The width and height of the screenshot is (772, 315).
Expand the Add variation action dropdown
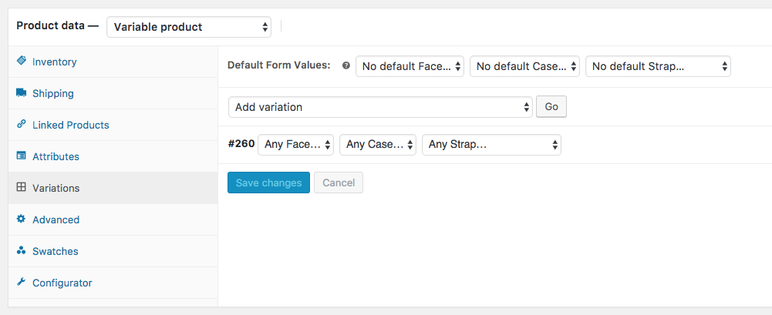pos(380,107)
